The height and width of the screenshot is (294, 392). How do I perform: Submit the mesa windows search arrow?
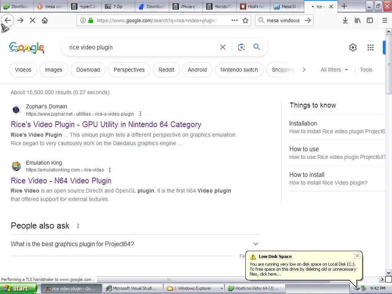pos(308,20)
